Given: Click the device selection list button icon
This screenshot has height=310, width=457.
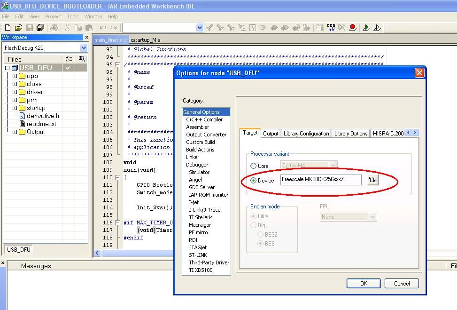Looking at the screenshot, I should click(373, 180).
